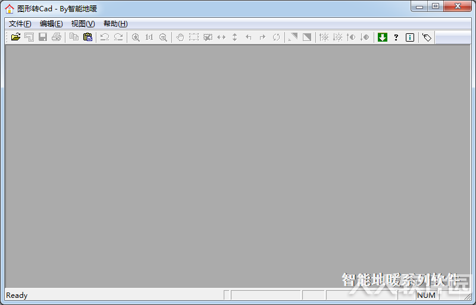This screenshot has width=476, height=305.
Task: Click the Redo arrow icon
Action: pos(118,37)
